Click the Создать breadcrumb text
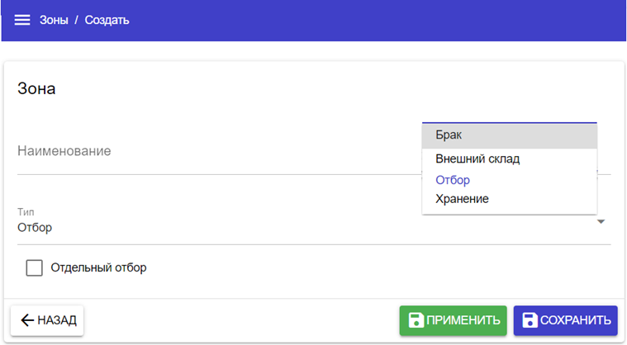The height and width of the screenshot is (345, 627). point(107,20)
